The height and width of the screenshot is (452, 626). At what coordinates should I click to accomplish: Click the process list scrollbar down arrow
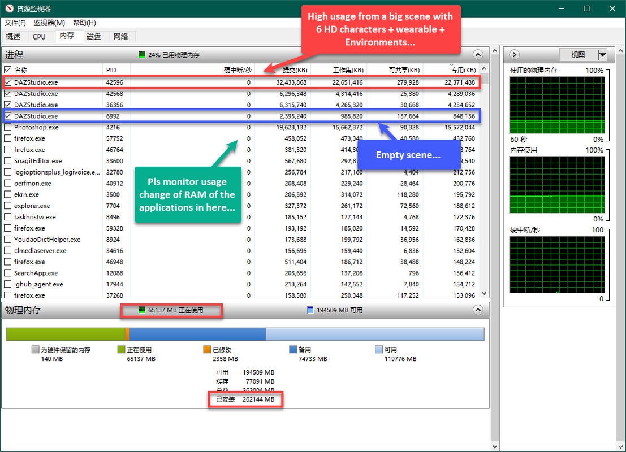pos(484,293)
